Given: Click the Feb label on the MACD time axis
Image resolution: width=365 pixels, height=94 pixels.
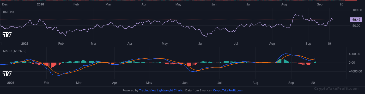Looking at the screenshot, I should coord(46,83).
